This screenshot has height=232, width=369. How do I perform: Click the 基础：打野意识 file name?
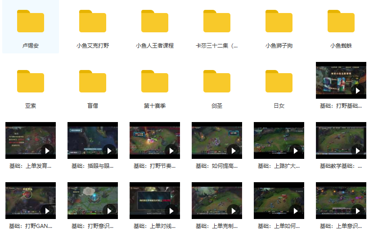[x=93, y=226]
